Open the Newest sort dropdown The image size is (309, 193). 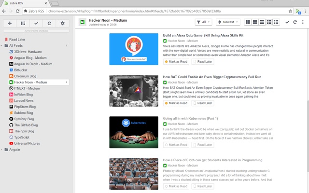click(x=228, y=22)
